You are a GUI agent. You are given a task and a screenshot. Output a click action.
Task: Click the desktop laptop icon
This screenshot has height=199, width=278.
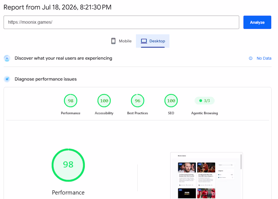144,41
